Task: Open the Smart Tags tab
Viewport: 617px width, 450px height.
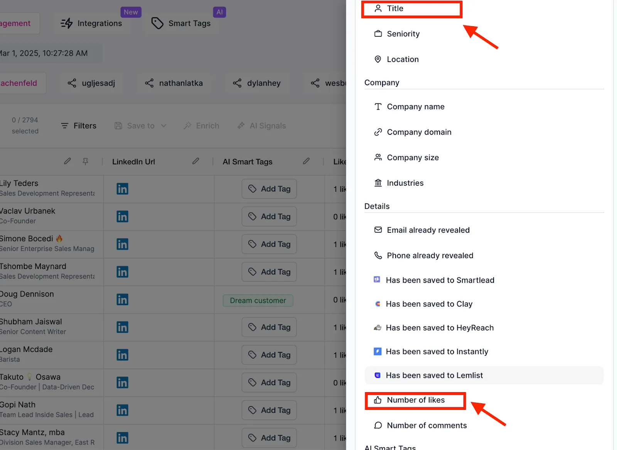Action: (182, 23)
